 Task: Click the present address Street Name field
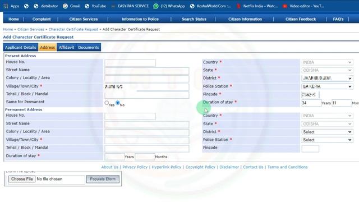147,71
